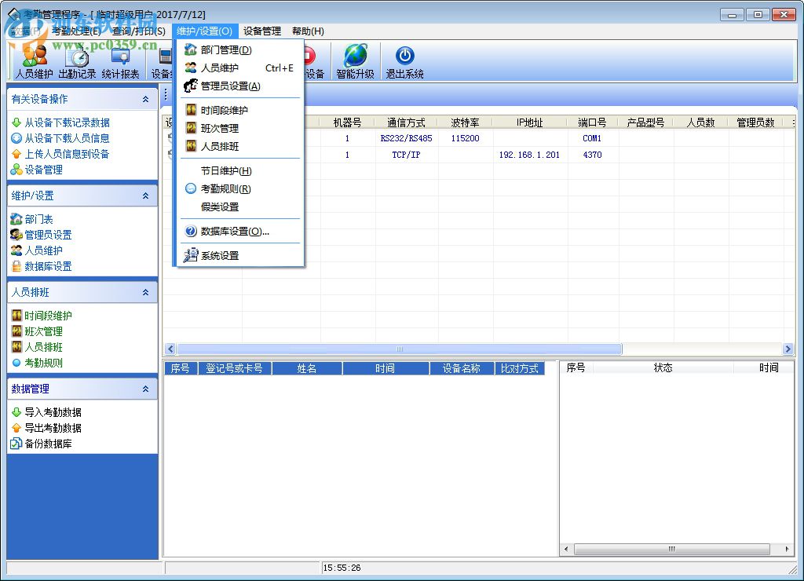The image size is (804, 581).
Task: Click 上传人员信息到设备 in sidebar
Action: [67, 154]
